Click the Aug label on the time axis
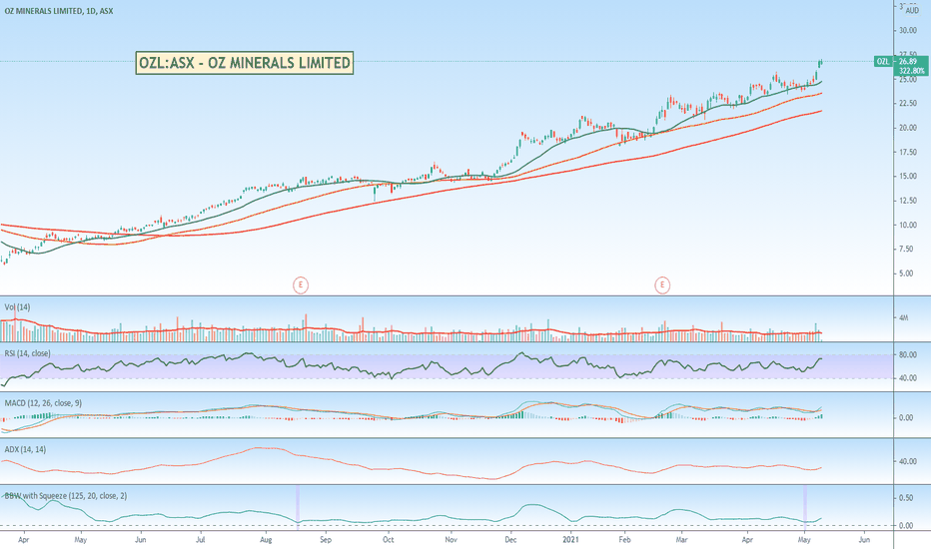Screen dimensions: 931x549 click(x=266, y=539)
